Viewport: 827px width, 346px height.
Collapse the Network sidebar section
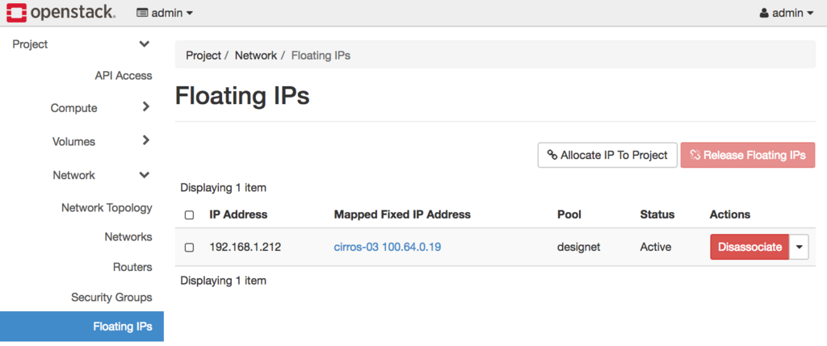tap(144, 175)
